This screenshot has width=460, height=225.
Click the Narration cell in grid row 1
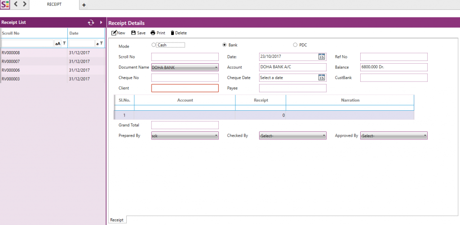click(x=350, y=115)
